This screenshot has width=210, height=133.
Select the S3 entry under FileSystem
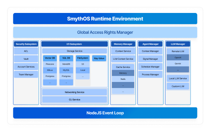(x=83, y=64)
